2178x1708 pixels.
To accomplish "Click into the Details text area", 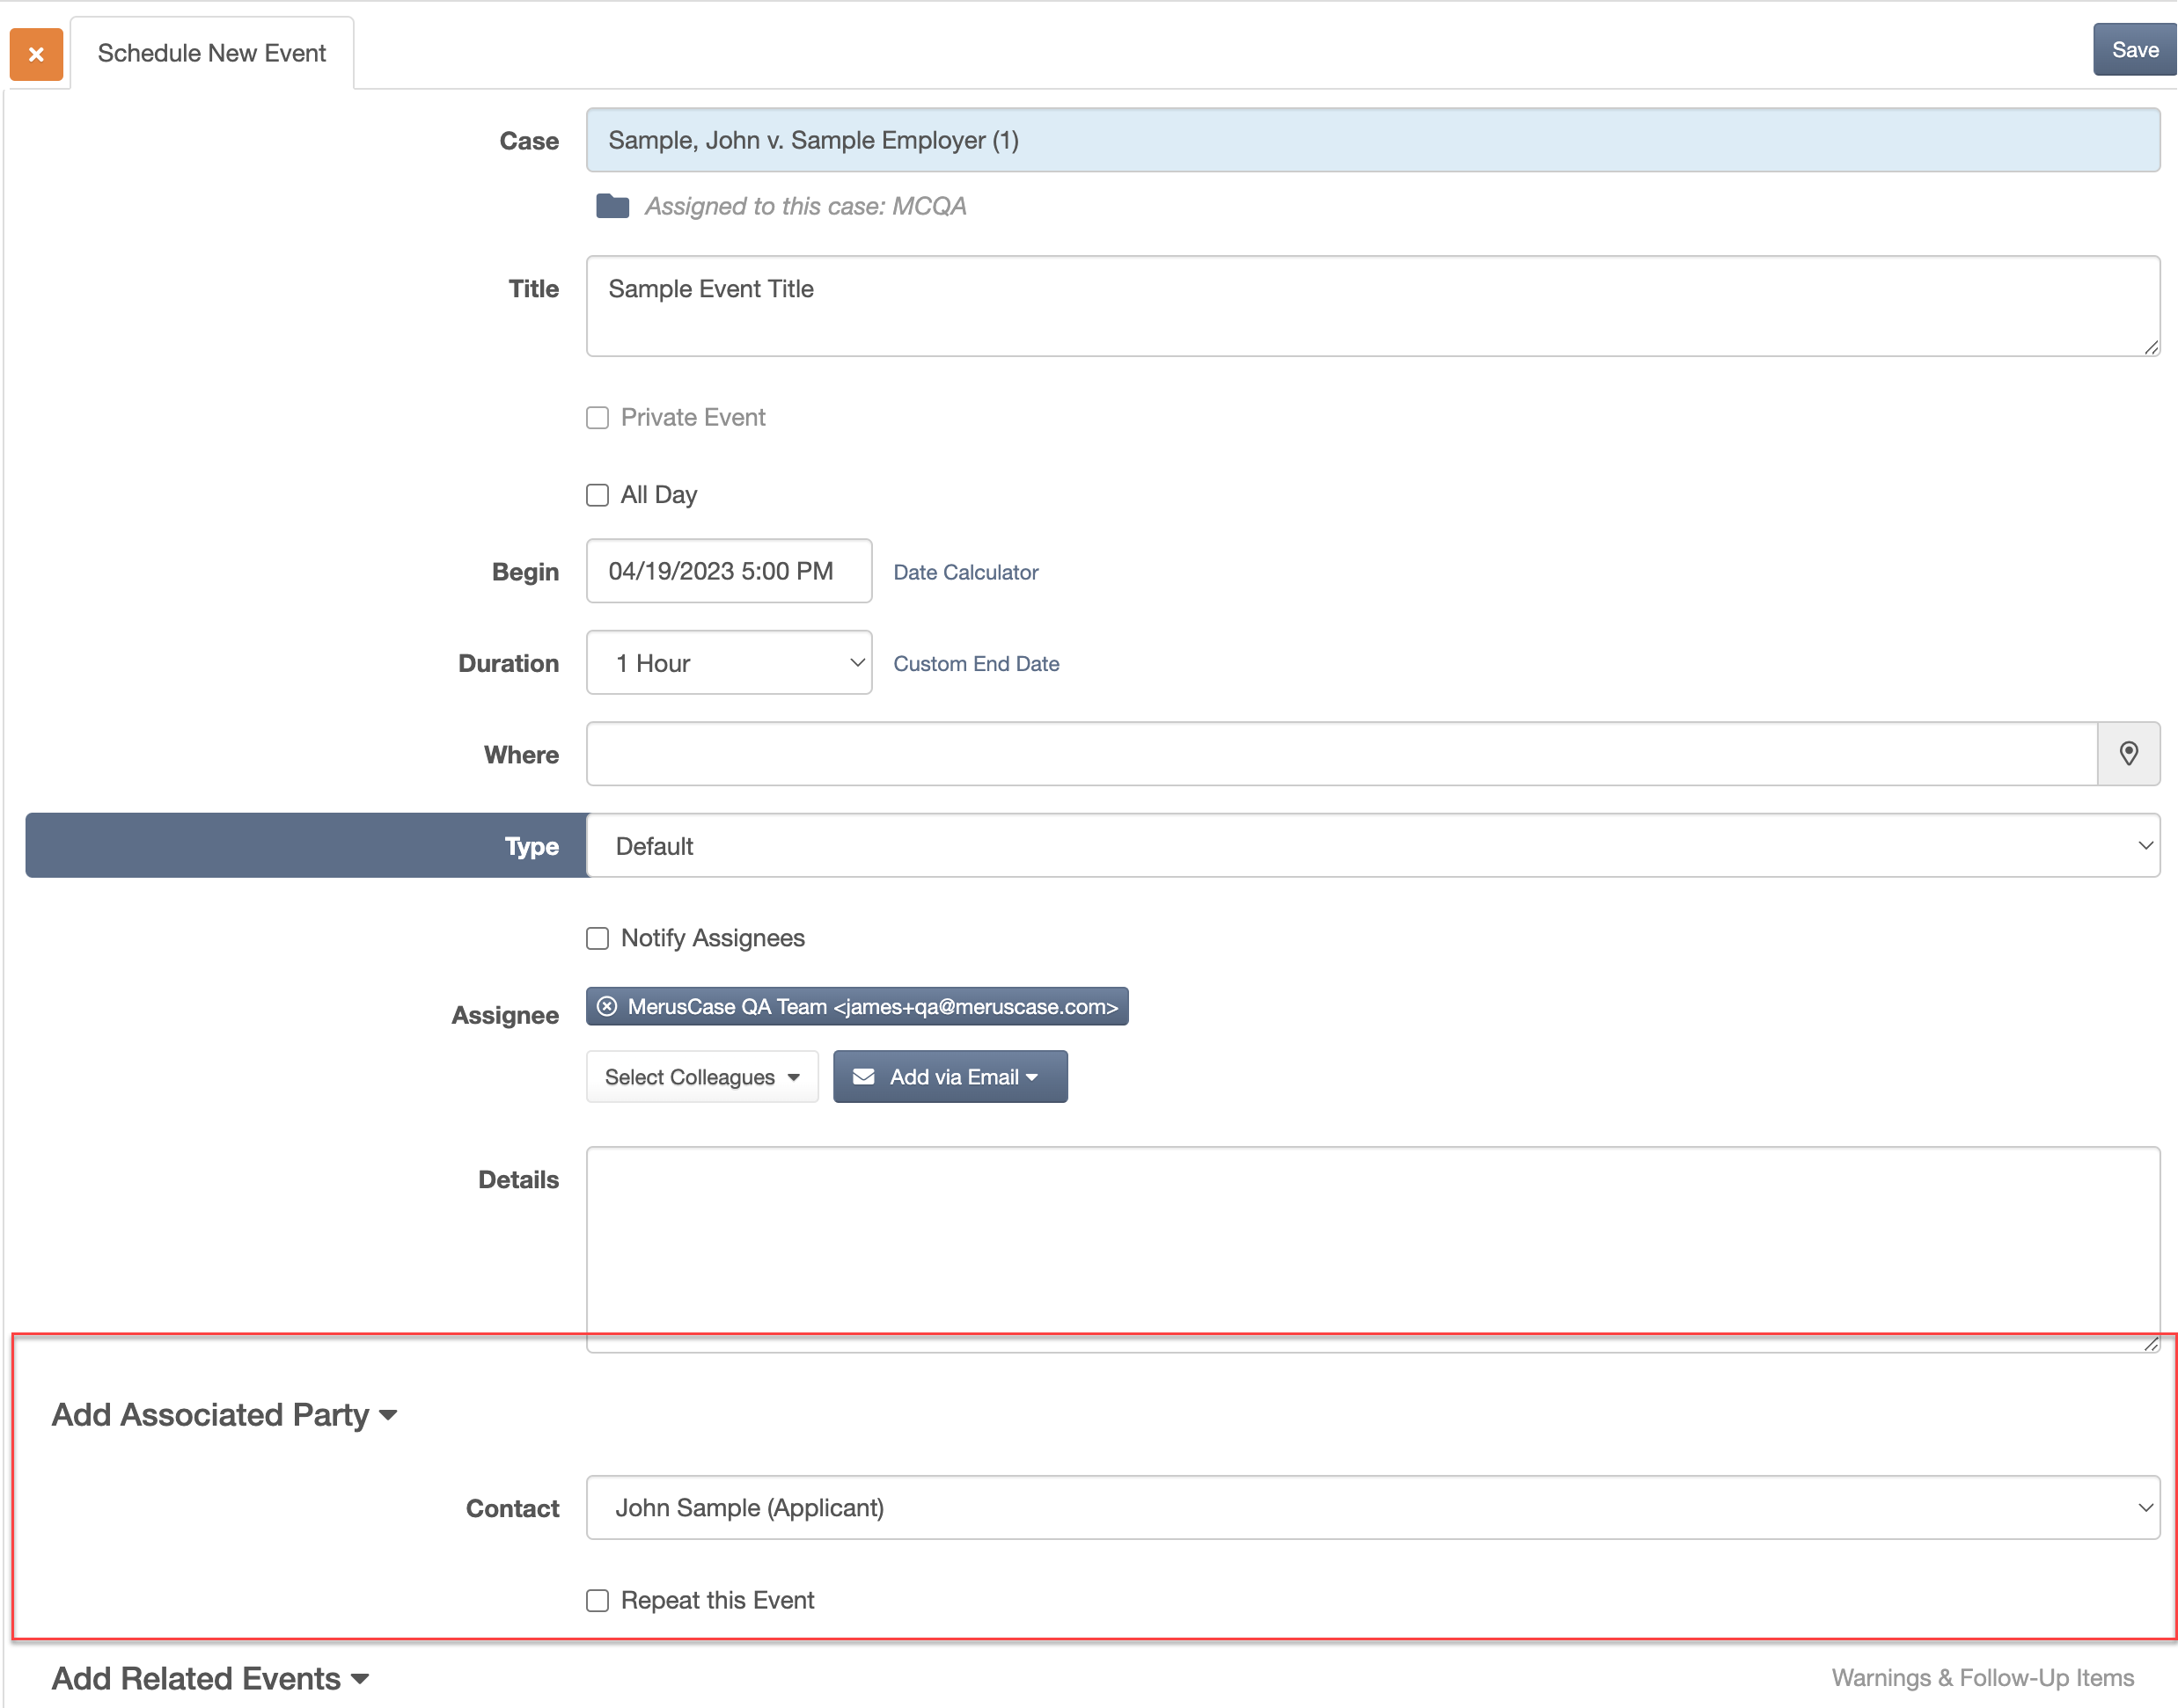I will tap(1373, 1249).
